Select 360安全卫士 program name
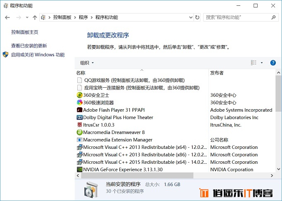The width and height of the screenshot is (282, 201). (x=96, y=95)
